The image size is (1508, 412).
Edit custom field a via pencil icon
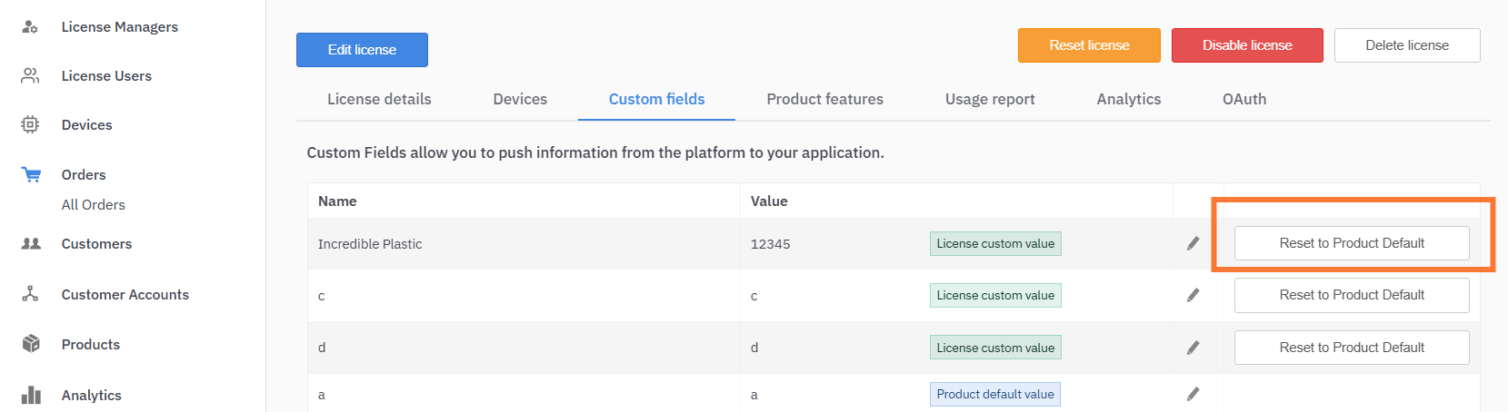pyautogui.click(x=1193, y=394)
